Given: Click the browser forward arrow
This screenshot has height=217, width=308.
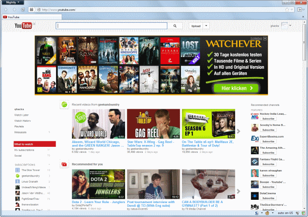Looking at the screenshot, I should [14, 10].
